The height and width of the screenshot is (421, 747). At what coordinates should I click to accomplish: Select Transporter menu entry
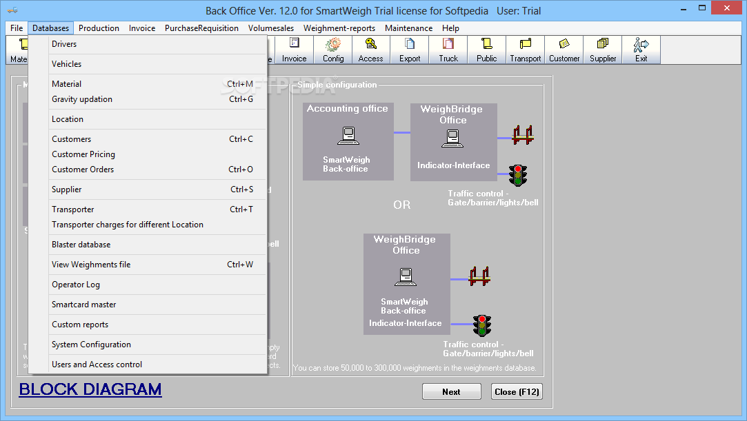click(x=148, y=209)
